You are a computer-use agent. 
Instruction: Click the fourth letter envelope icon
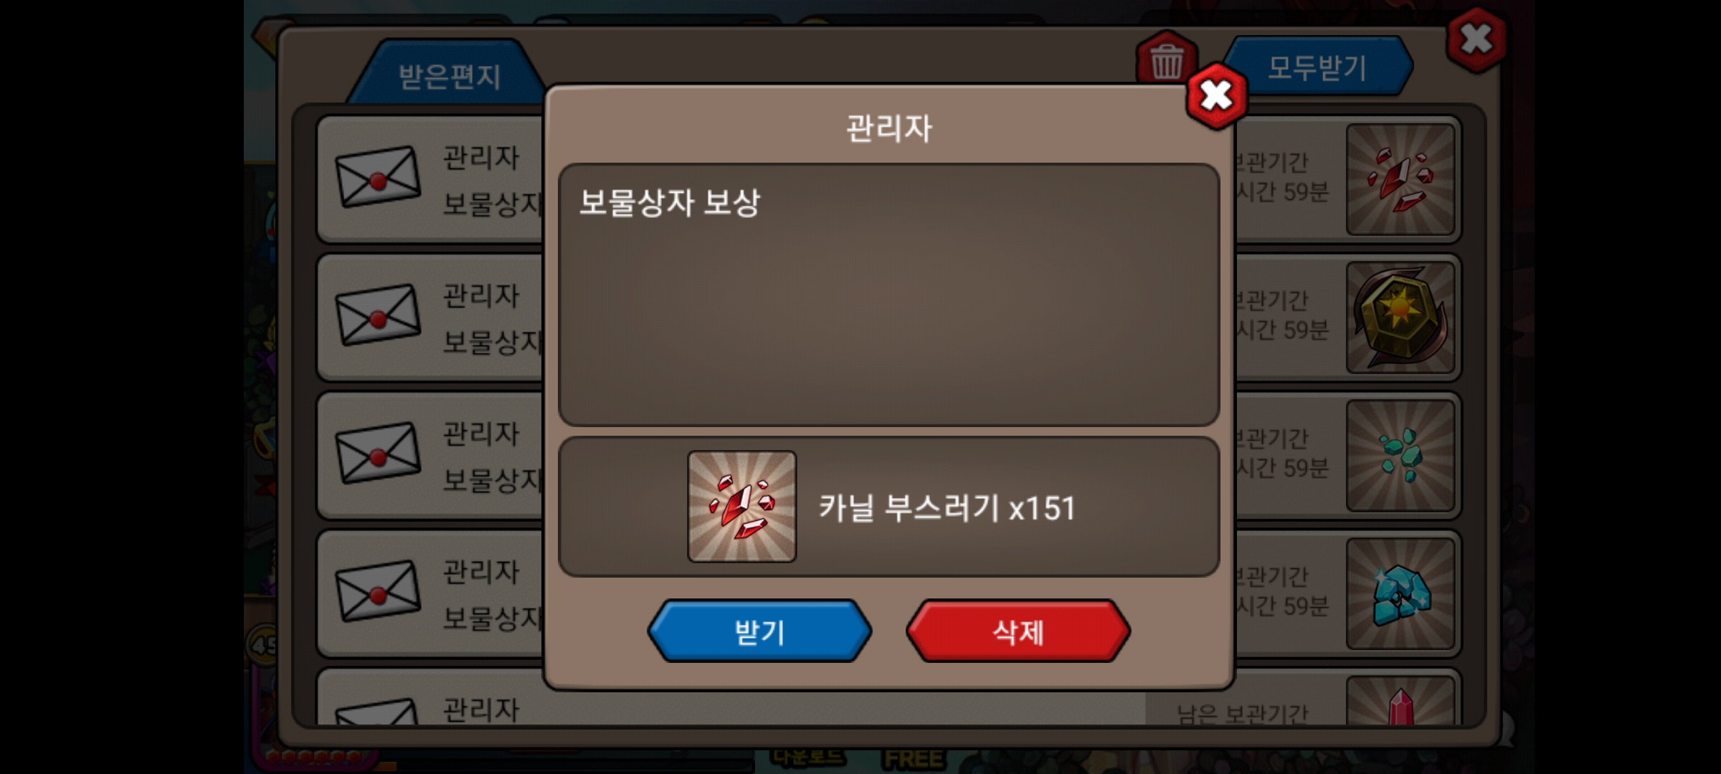coord(378,592)
